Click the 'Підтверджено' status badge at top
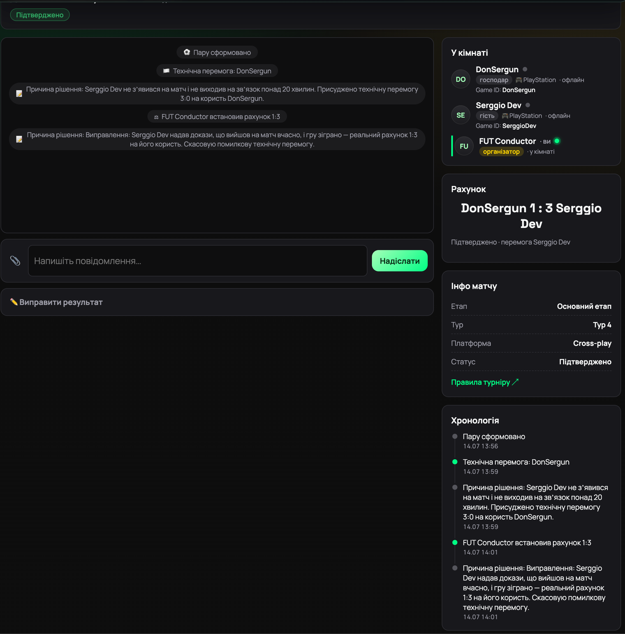This screenshot has width=625, height=634. pyautogui.click(x=40, y=15)
